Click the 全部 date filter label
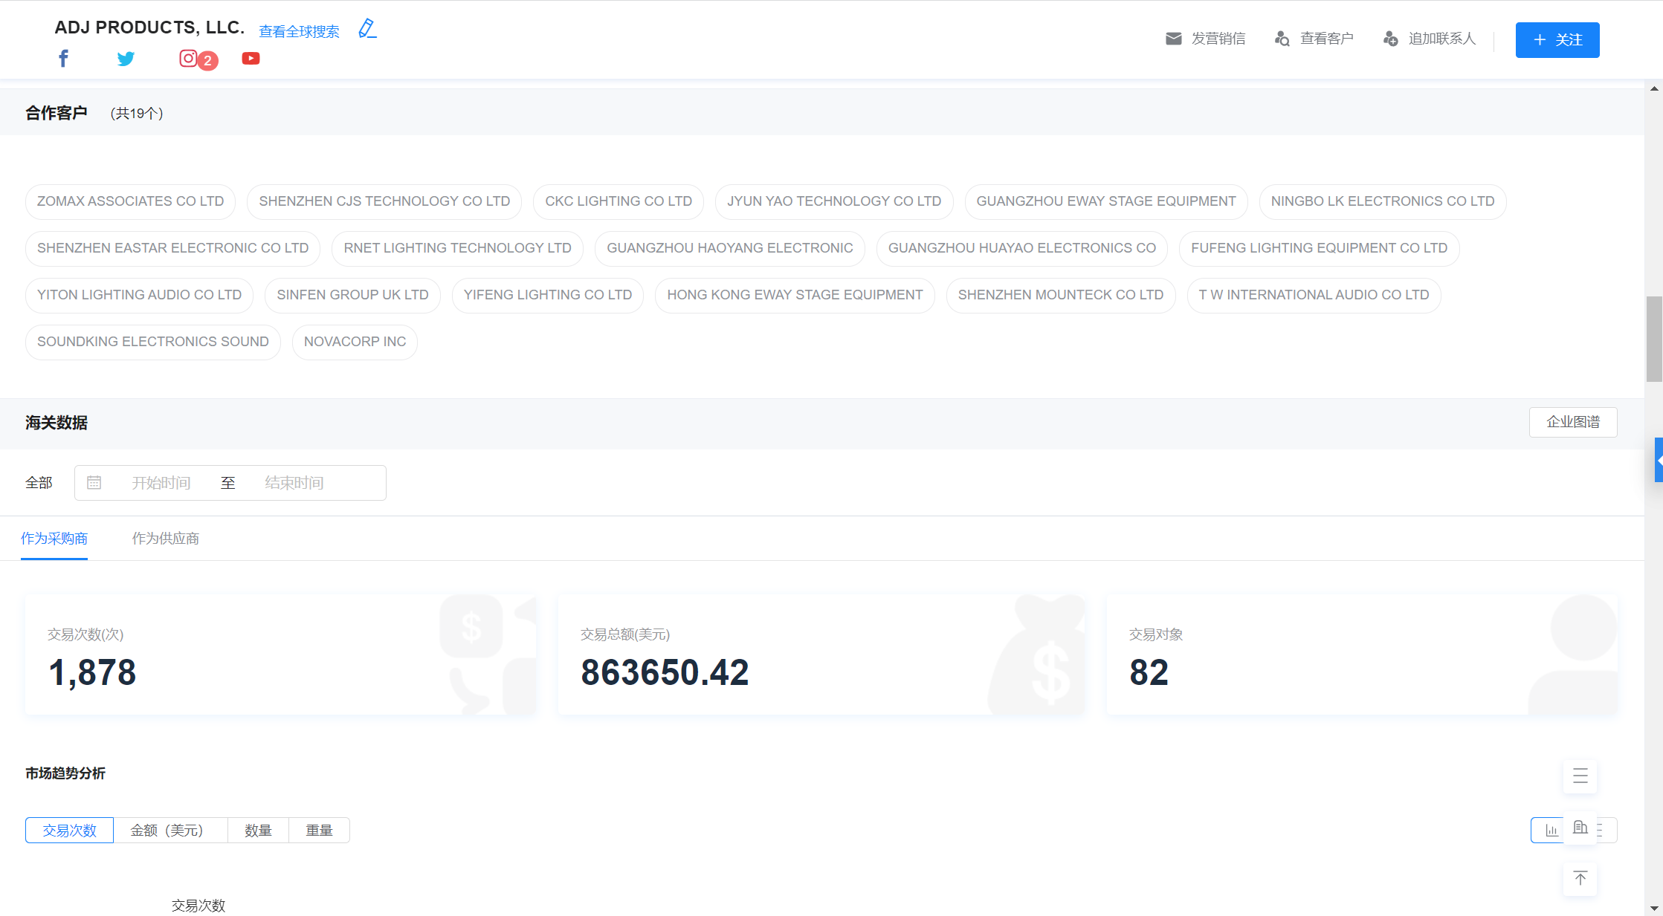Image resolution: width=1663 pixels, height=916 pixels. (39, 483)
